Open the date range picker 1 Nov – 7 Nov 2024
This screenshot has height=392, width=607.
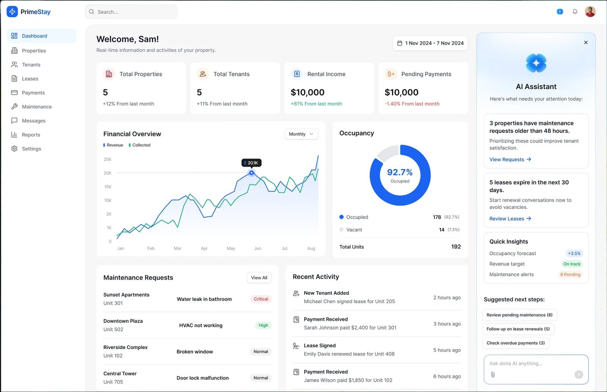point(430,43)
